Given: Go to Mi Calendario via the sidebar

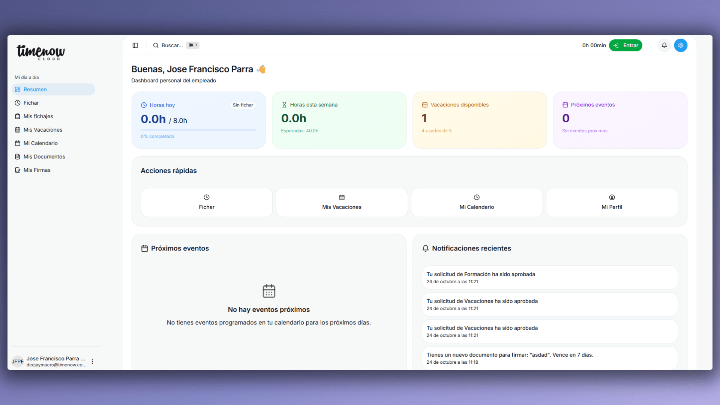Looking at the screenshot, I should [40, 143].
